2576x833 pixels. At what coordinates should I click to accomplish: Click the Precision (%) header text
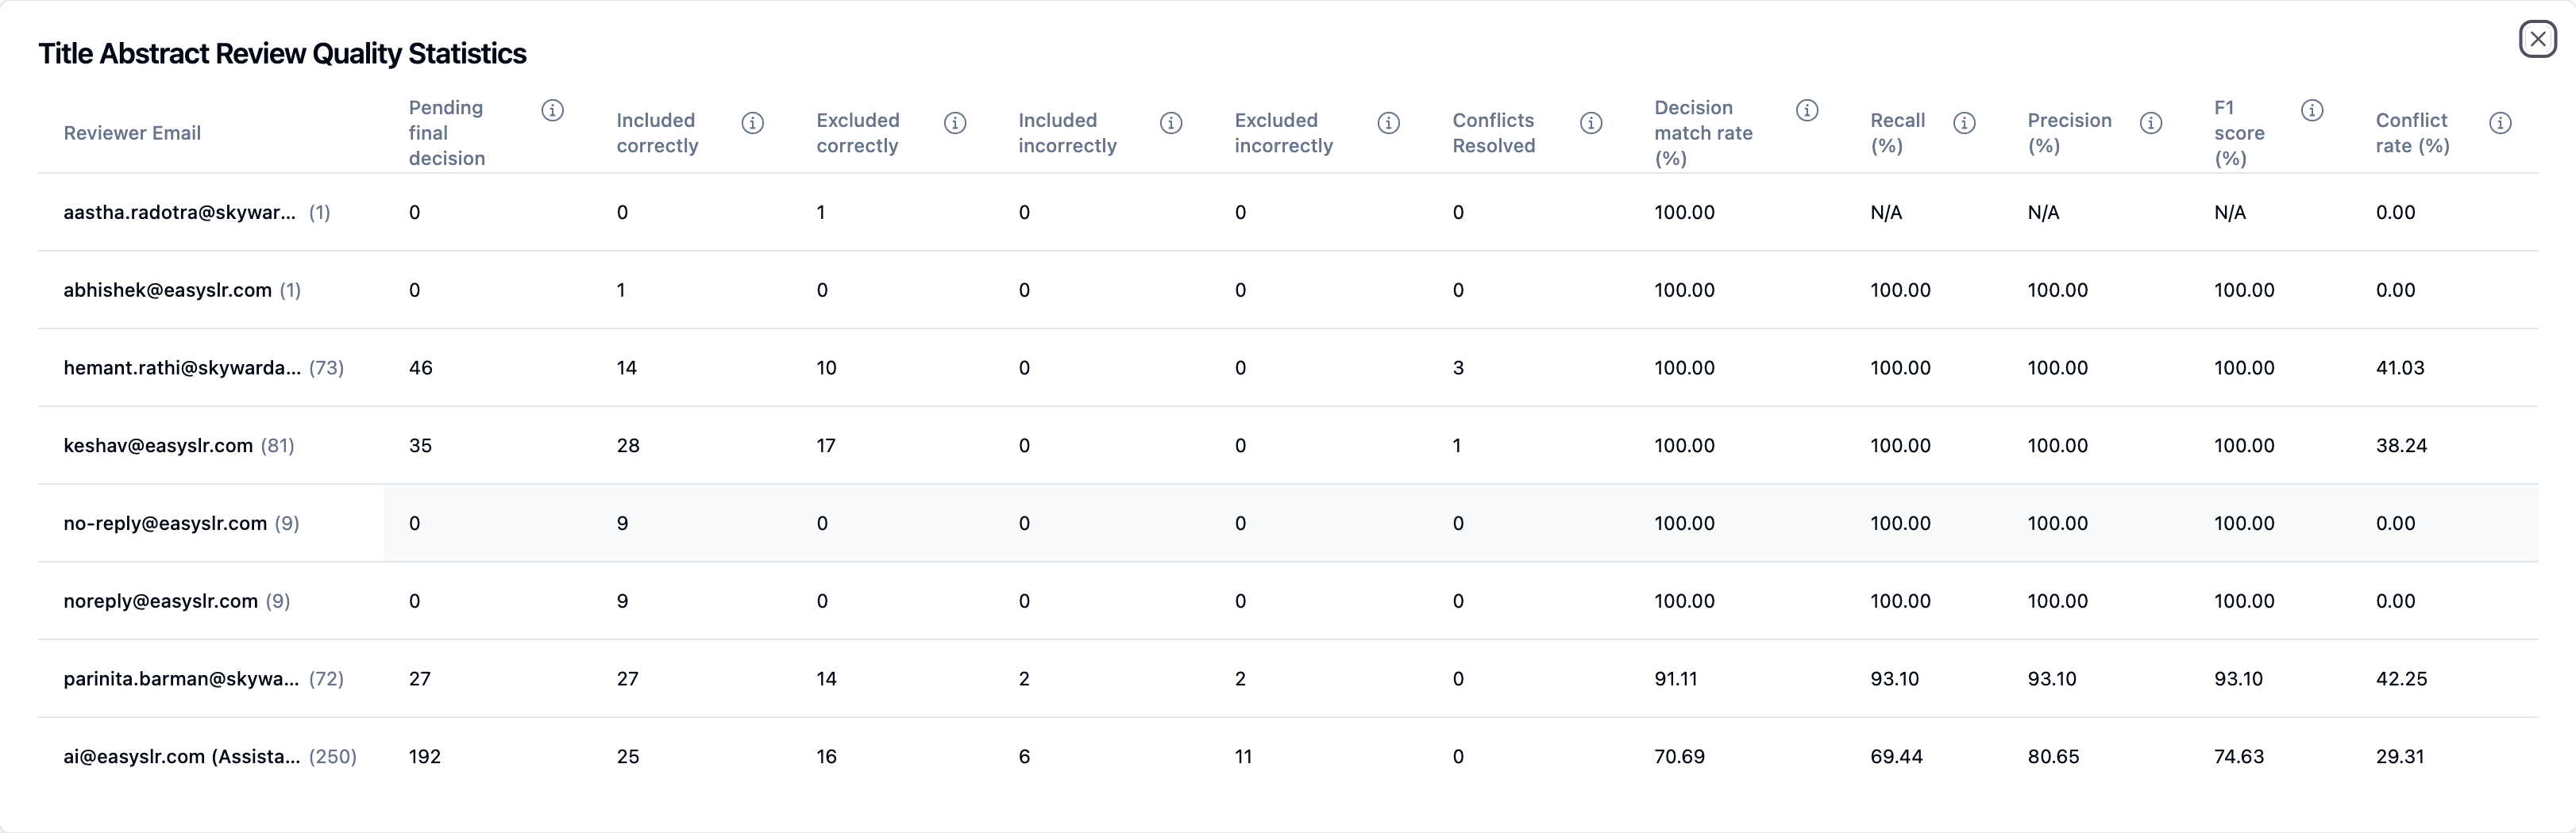click(x=2069, y=132)
